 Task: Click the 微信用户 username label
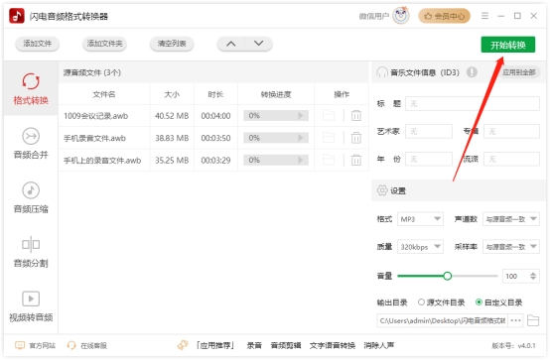(x=374, y=16)
